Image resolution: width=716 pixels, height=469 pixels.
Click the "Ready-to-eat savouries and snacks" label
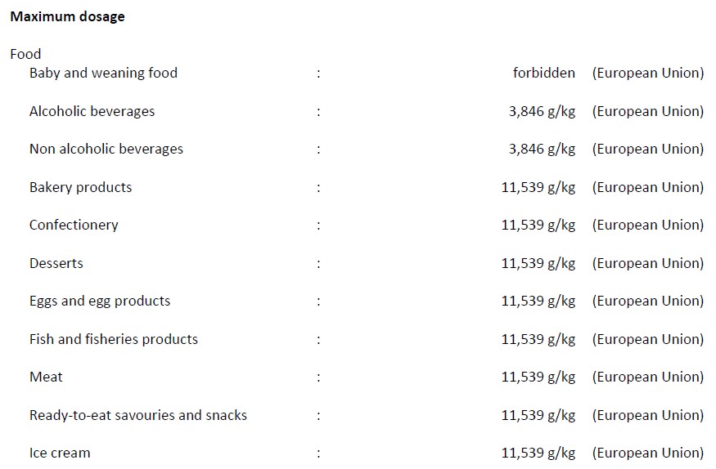click(x=138, y=415)
